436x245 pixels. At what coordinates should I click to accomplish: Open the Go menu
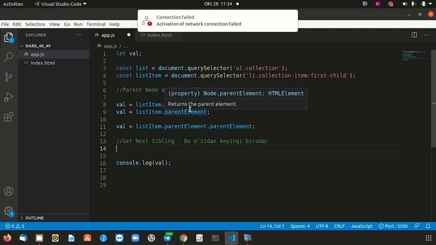coord(67,24)
